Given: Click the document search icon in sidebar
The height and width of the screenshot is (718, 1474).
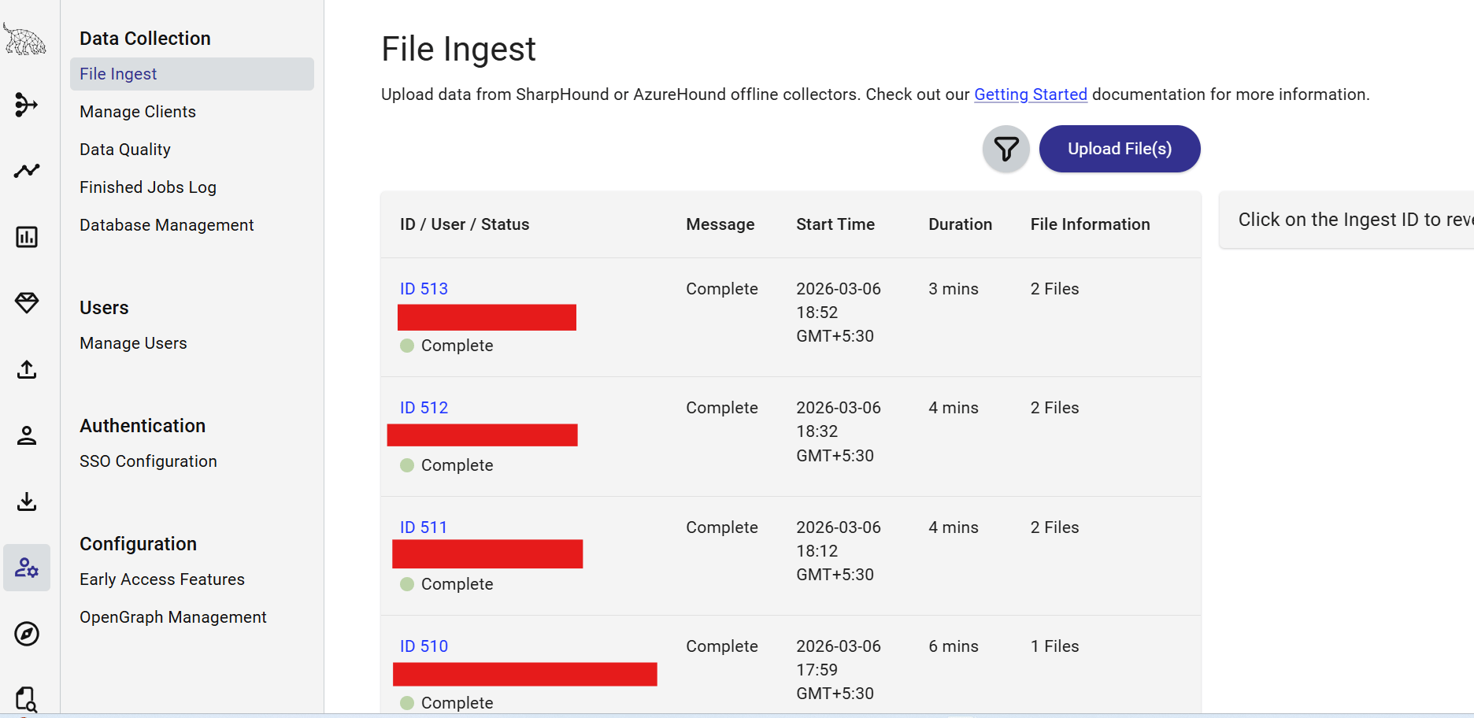Looking at the screenshot, I should (x=27, y=699).
